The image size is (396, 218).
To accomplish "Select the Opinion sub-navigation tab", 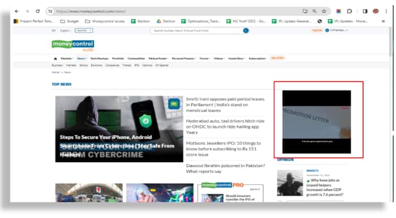I will pyautogui.click(x=147, y=66).
